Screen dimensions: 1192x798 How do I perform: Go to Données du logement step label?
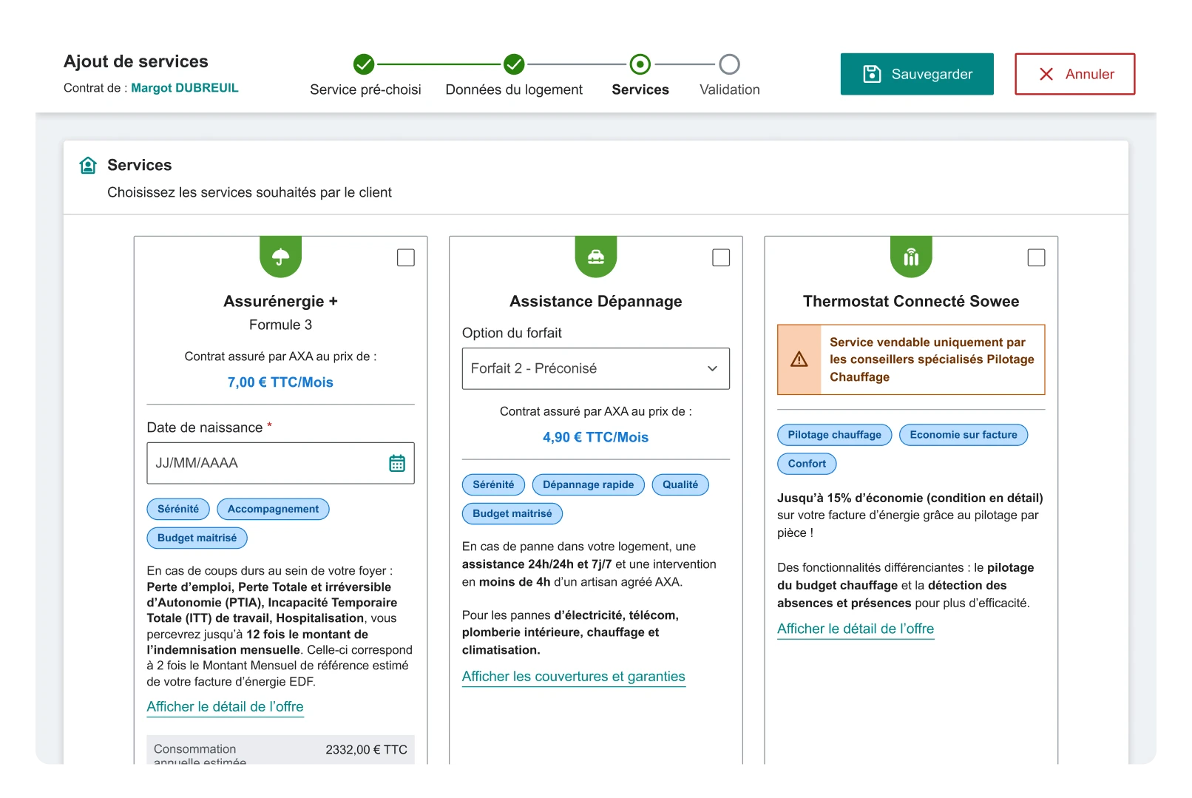(514, 89)
